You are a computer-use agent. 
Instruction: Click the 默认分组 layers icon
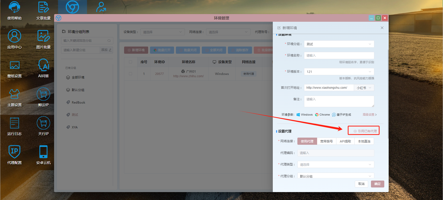click(x=68, y=90)
